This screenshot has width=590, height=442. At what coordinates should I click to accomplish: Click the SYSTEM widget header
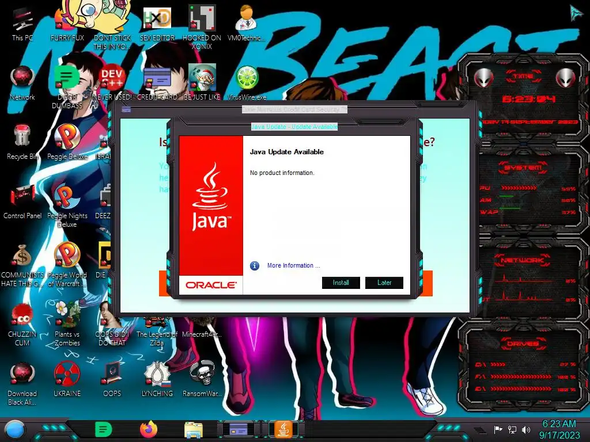coord(523,167)
